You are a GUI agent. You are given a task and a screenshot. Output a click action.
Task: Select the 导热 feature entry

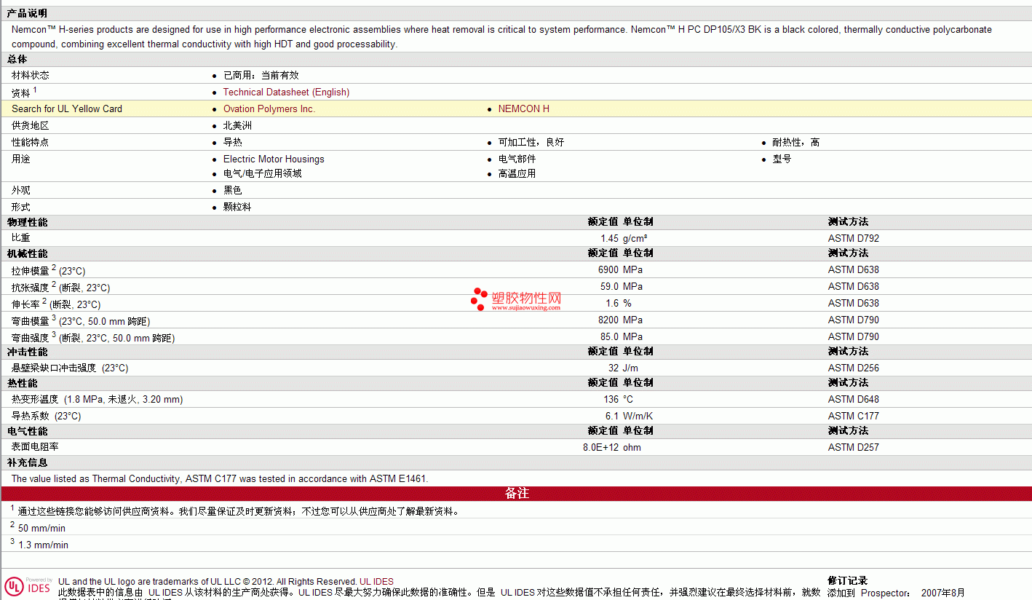[x=233, y=143]
